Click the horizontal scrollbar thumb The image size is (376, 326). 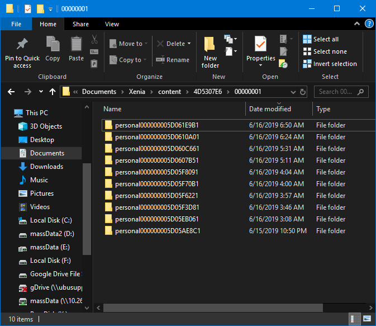[213, 308]
